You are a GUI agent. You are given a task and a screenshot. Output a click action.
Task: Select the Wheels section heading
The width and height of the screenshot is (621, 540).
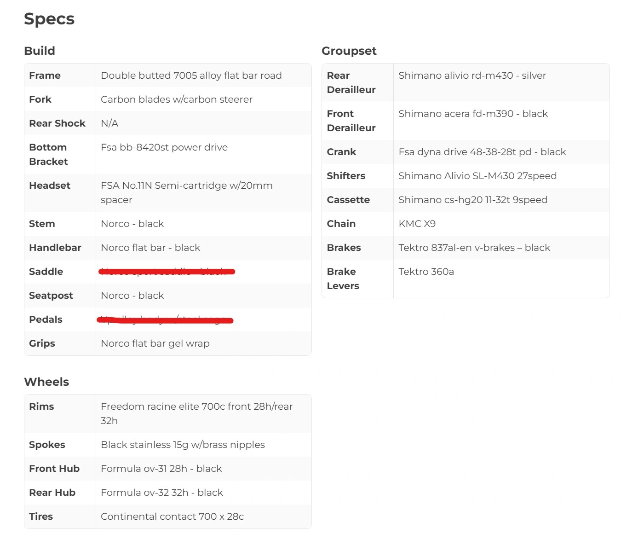click(46, 382)
